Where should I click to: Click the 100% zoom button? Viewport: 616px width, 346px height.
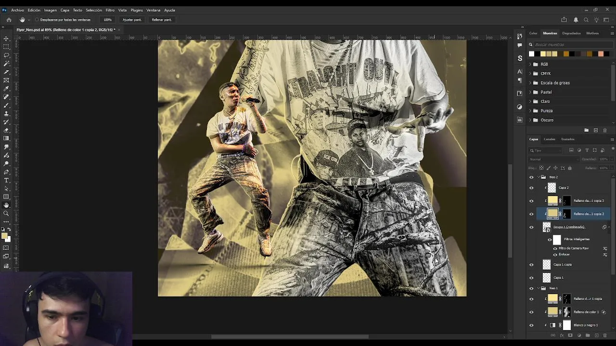(x=107, y=20)
